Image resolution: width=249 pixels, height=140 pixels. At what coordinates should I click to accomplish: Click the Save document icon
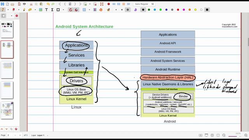[x=2, y=4]
